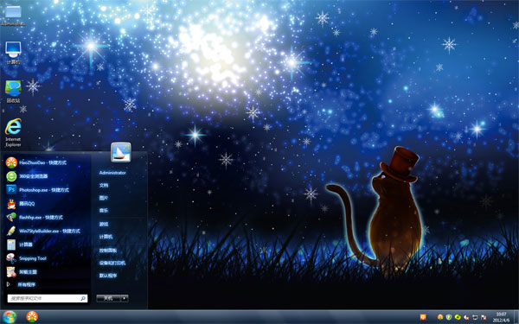Click the sailboat user account picture
The width and height of the screenshot is (519, 324).
pos(121,152)
